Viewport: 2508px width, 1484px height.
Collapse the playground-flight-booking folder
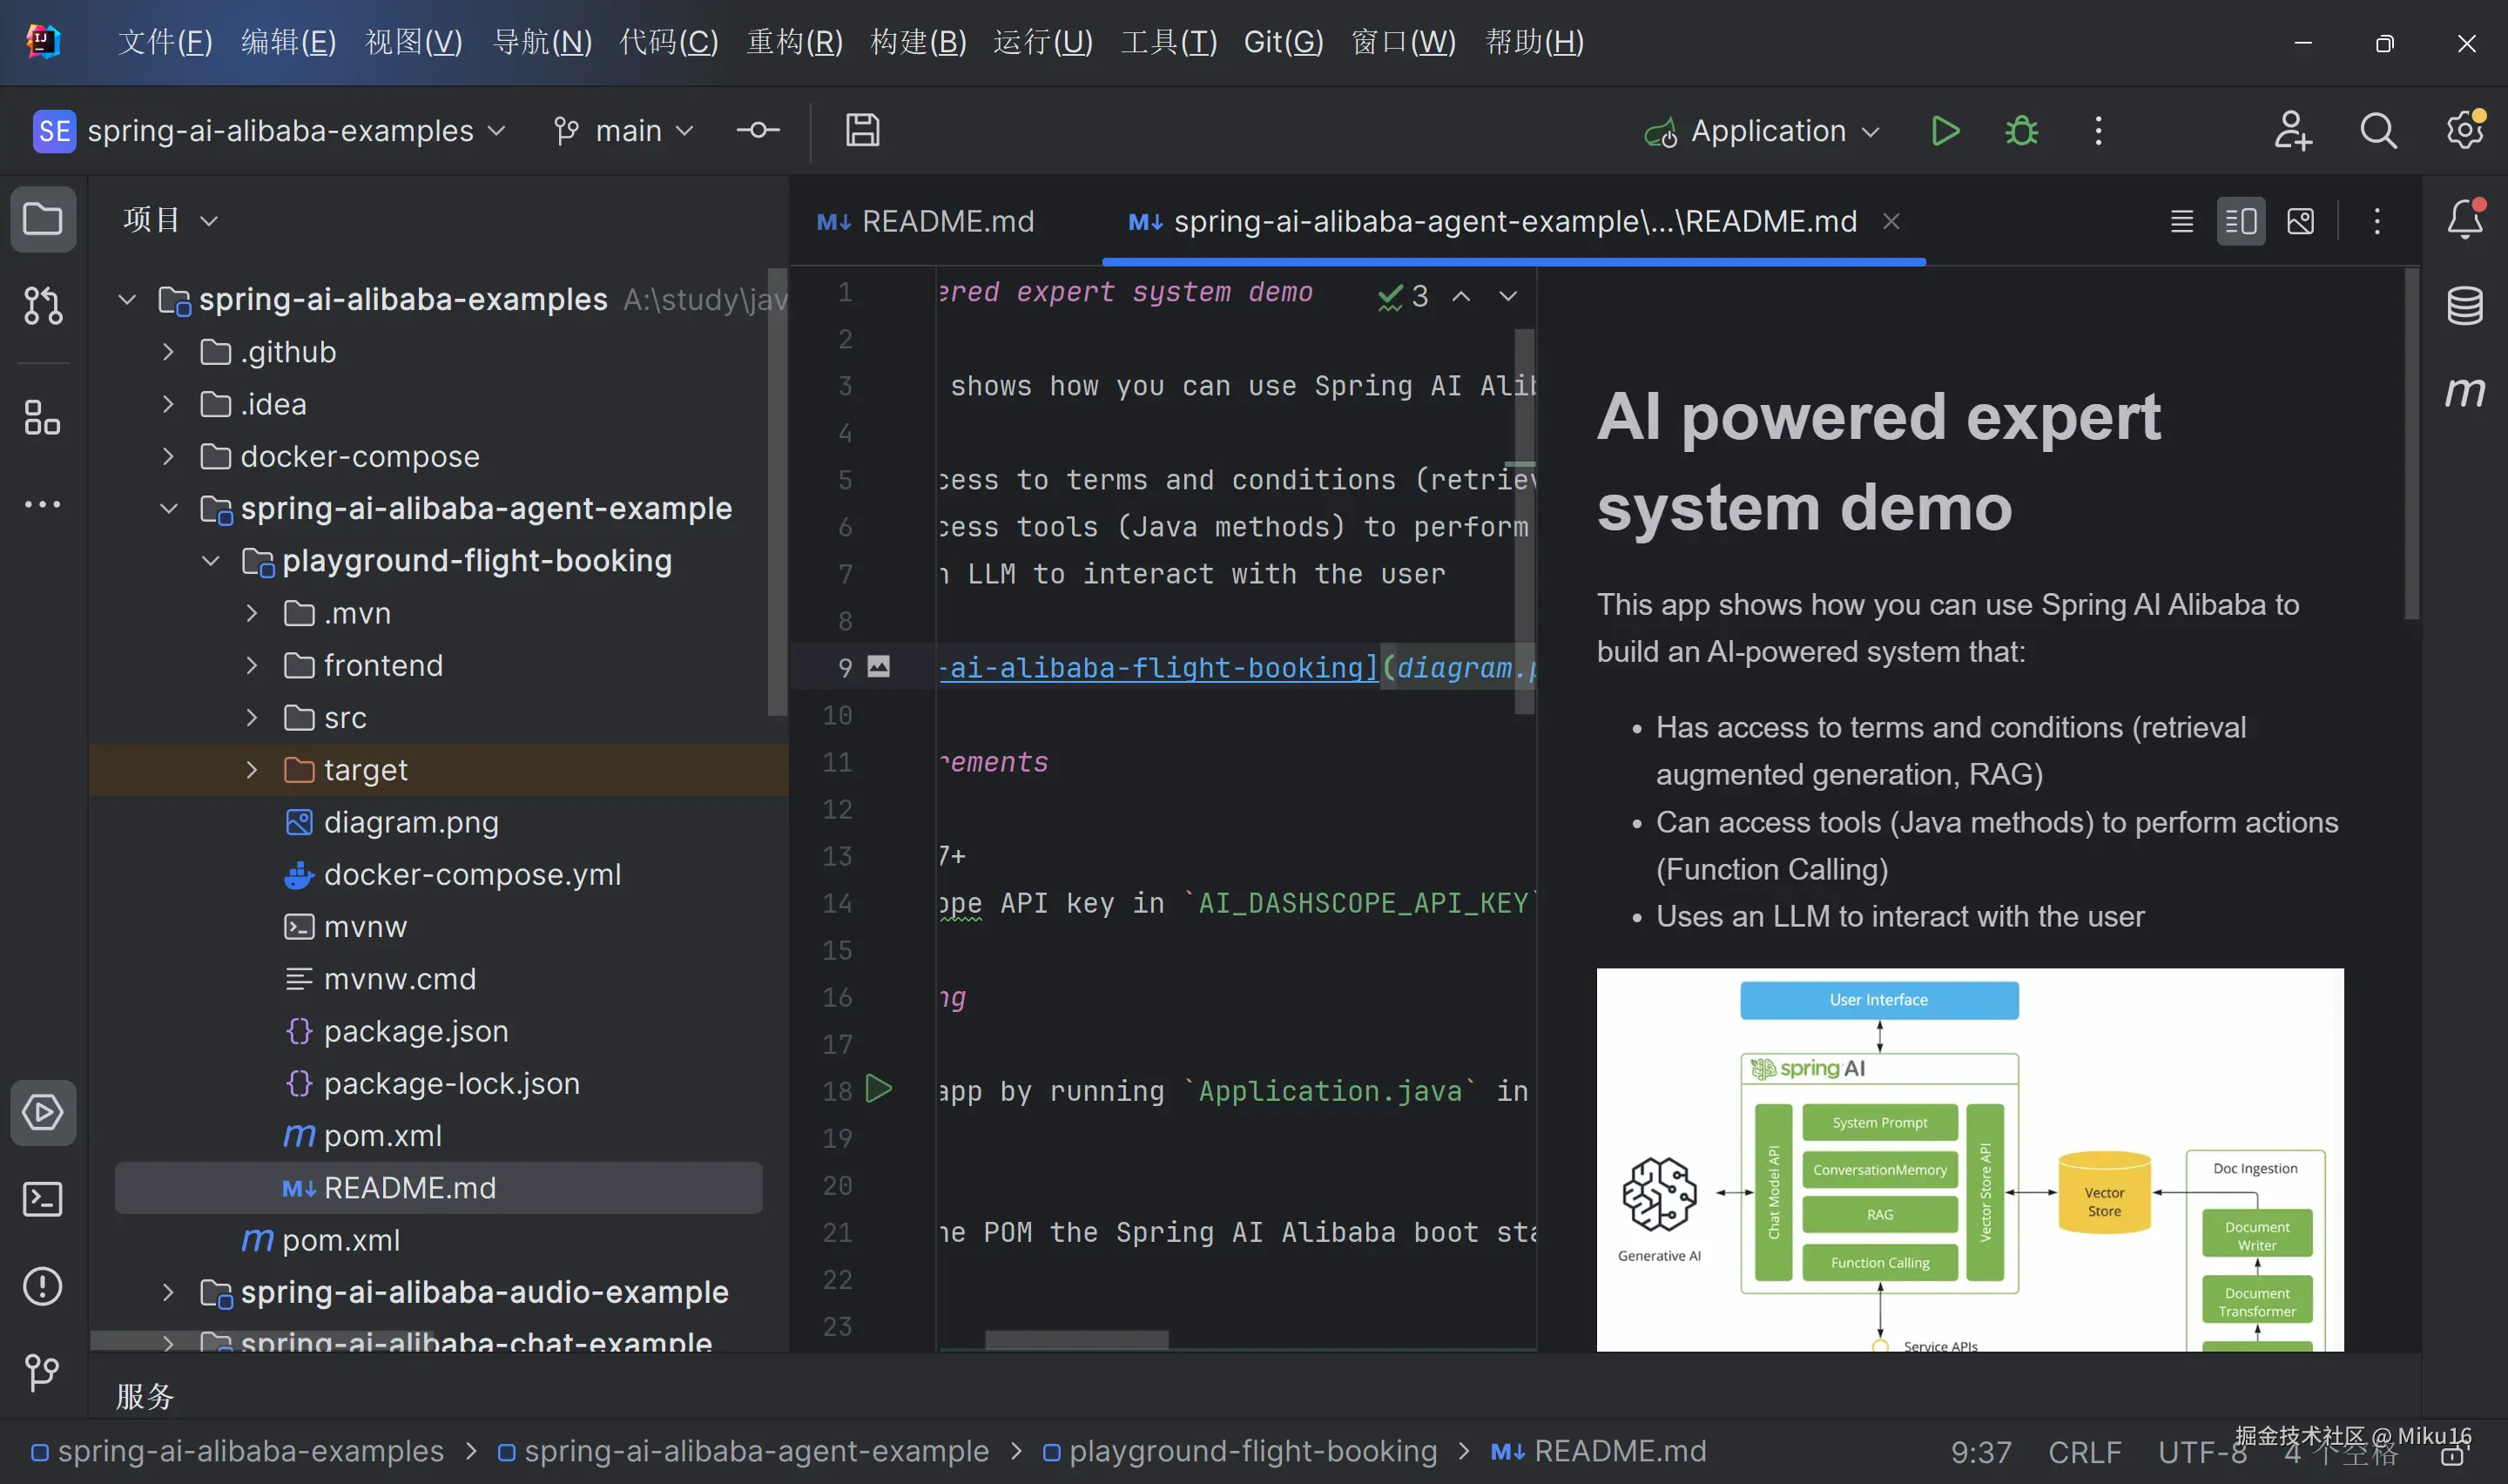(x=211, y=561)
